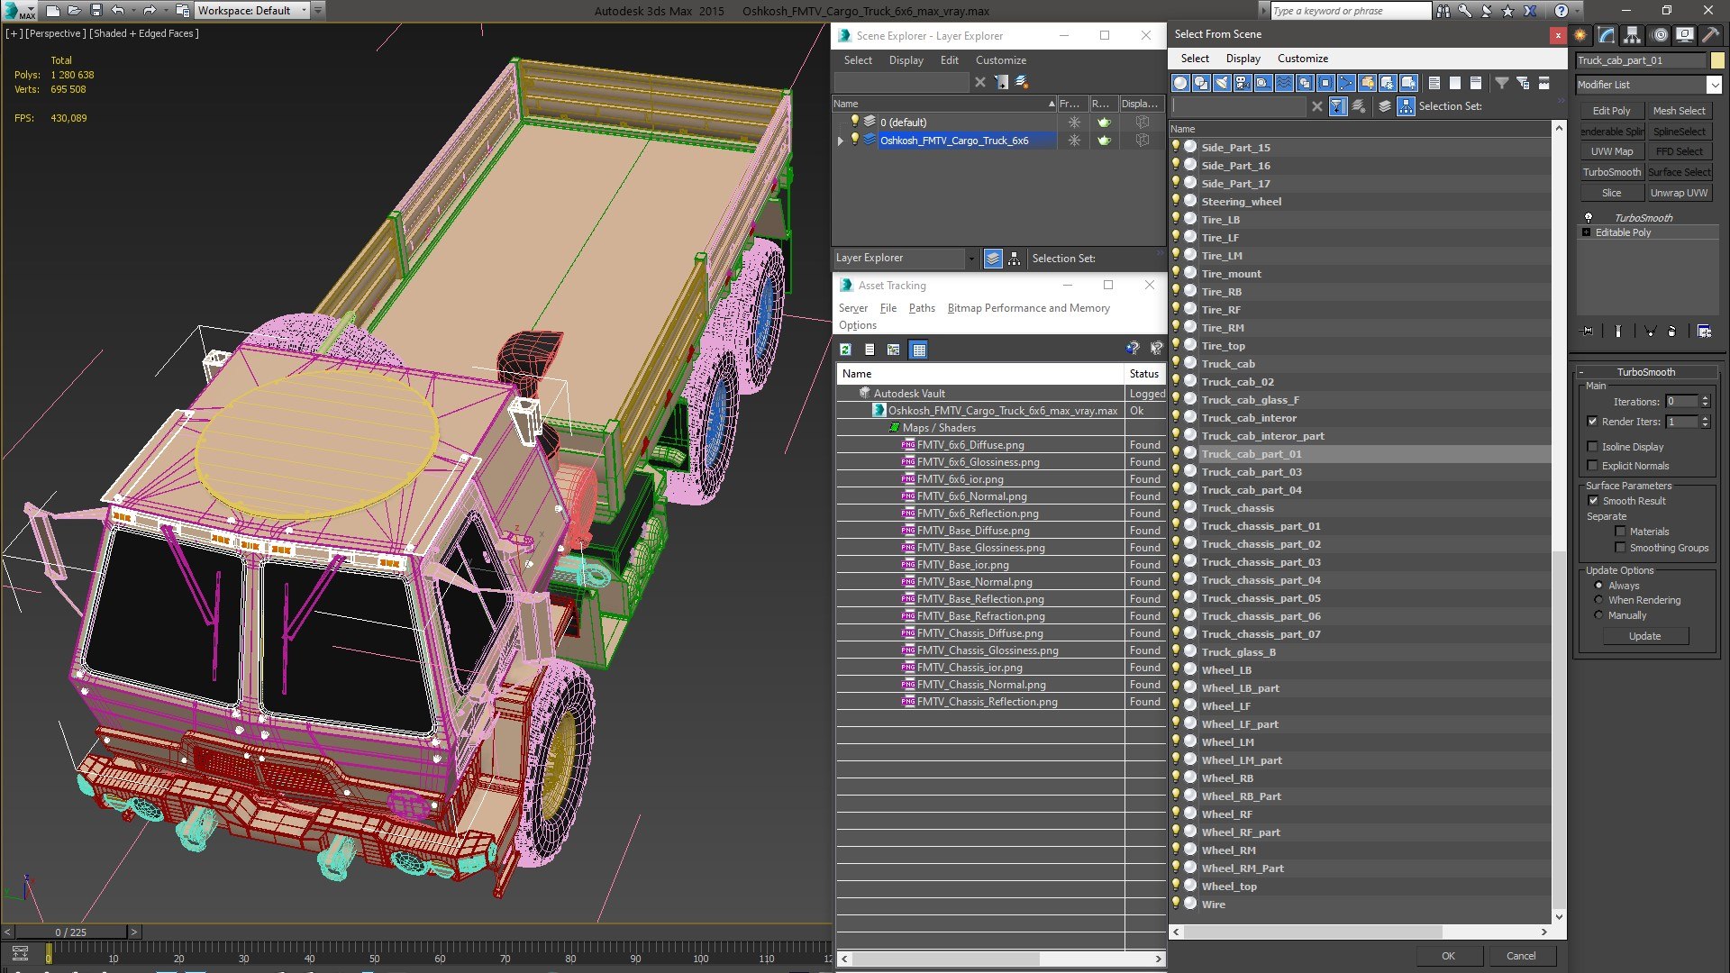
Task: Open the Hierarchy command panel tab
Action: click(x=1633, y=35)
